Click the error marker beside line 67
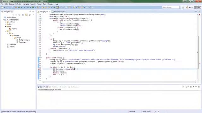Image resolution: width=202 pixels, height=113 pixels. point(39,69)
